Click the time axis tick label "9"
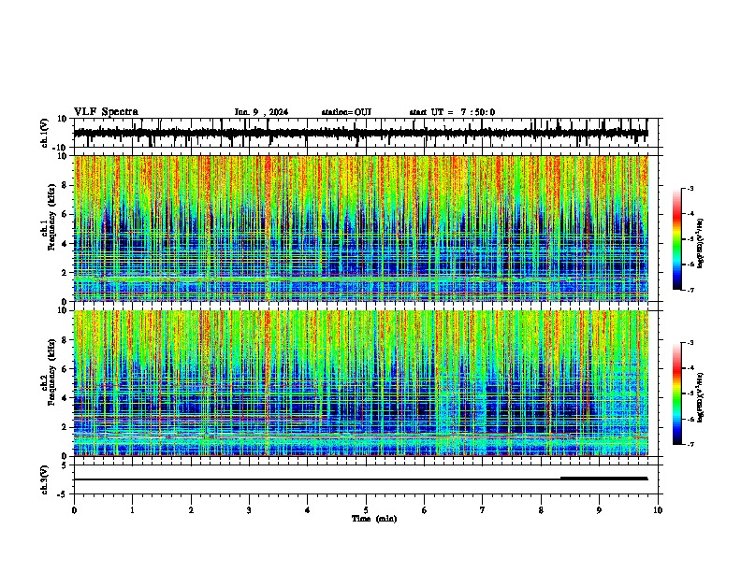 pyautogui.click(x=599, y=510)
